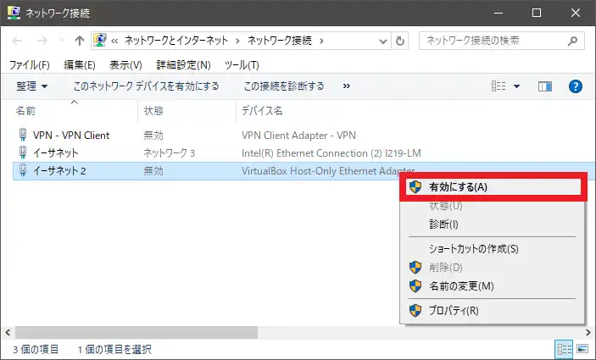Sort by 状態 column header

pos(153,111)
